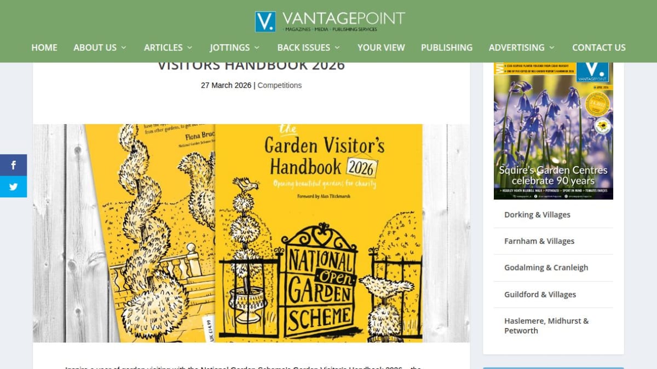Click the Garden Visitor's Handbook featured image

251,233
